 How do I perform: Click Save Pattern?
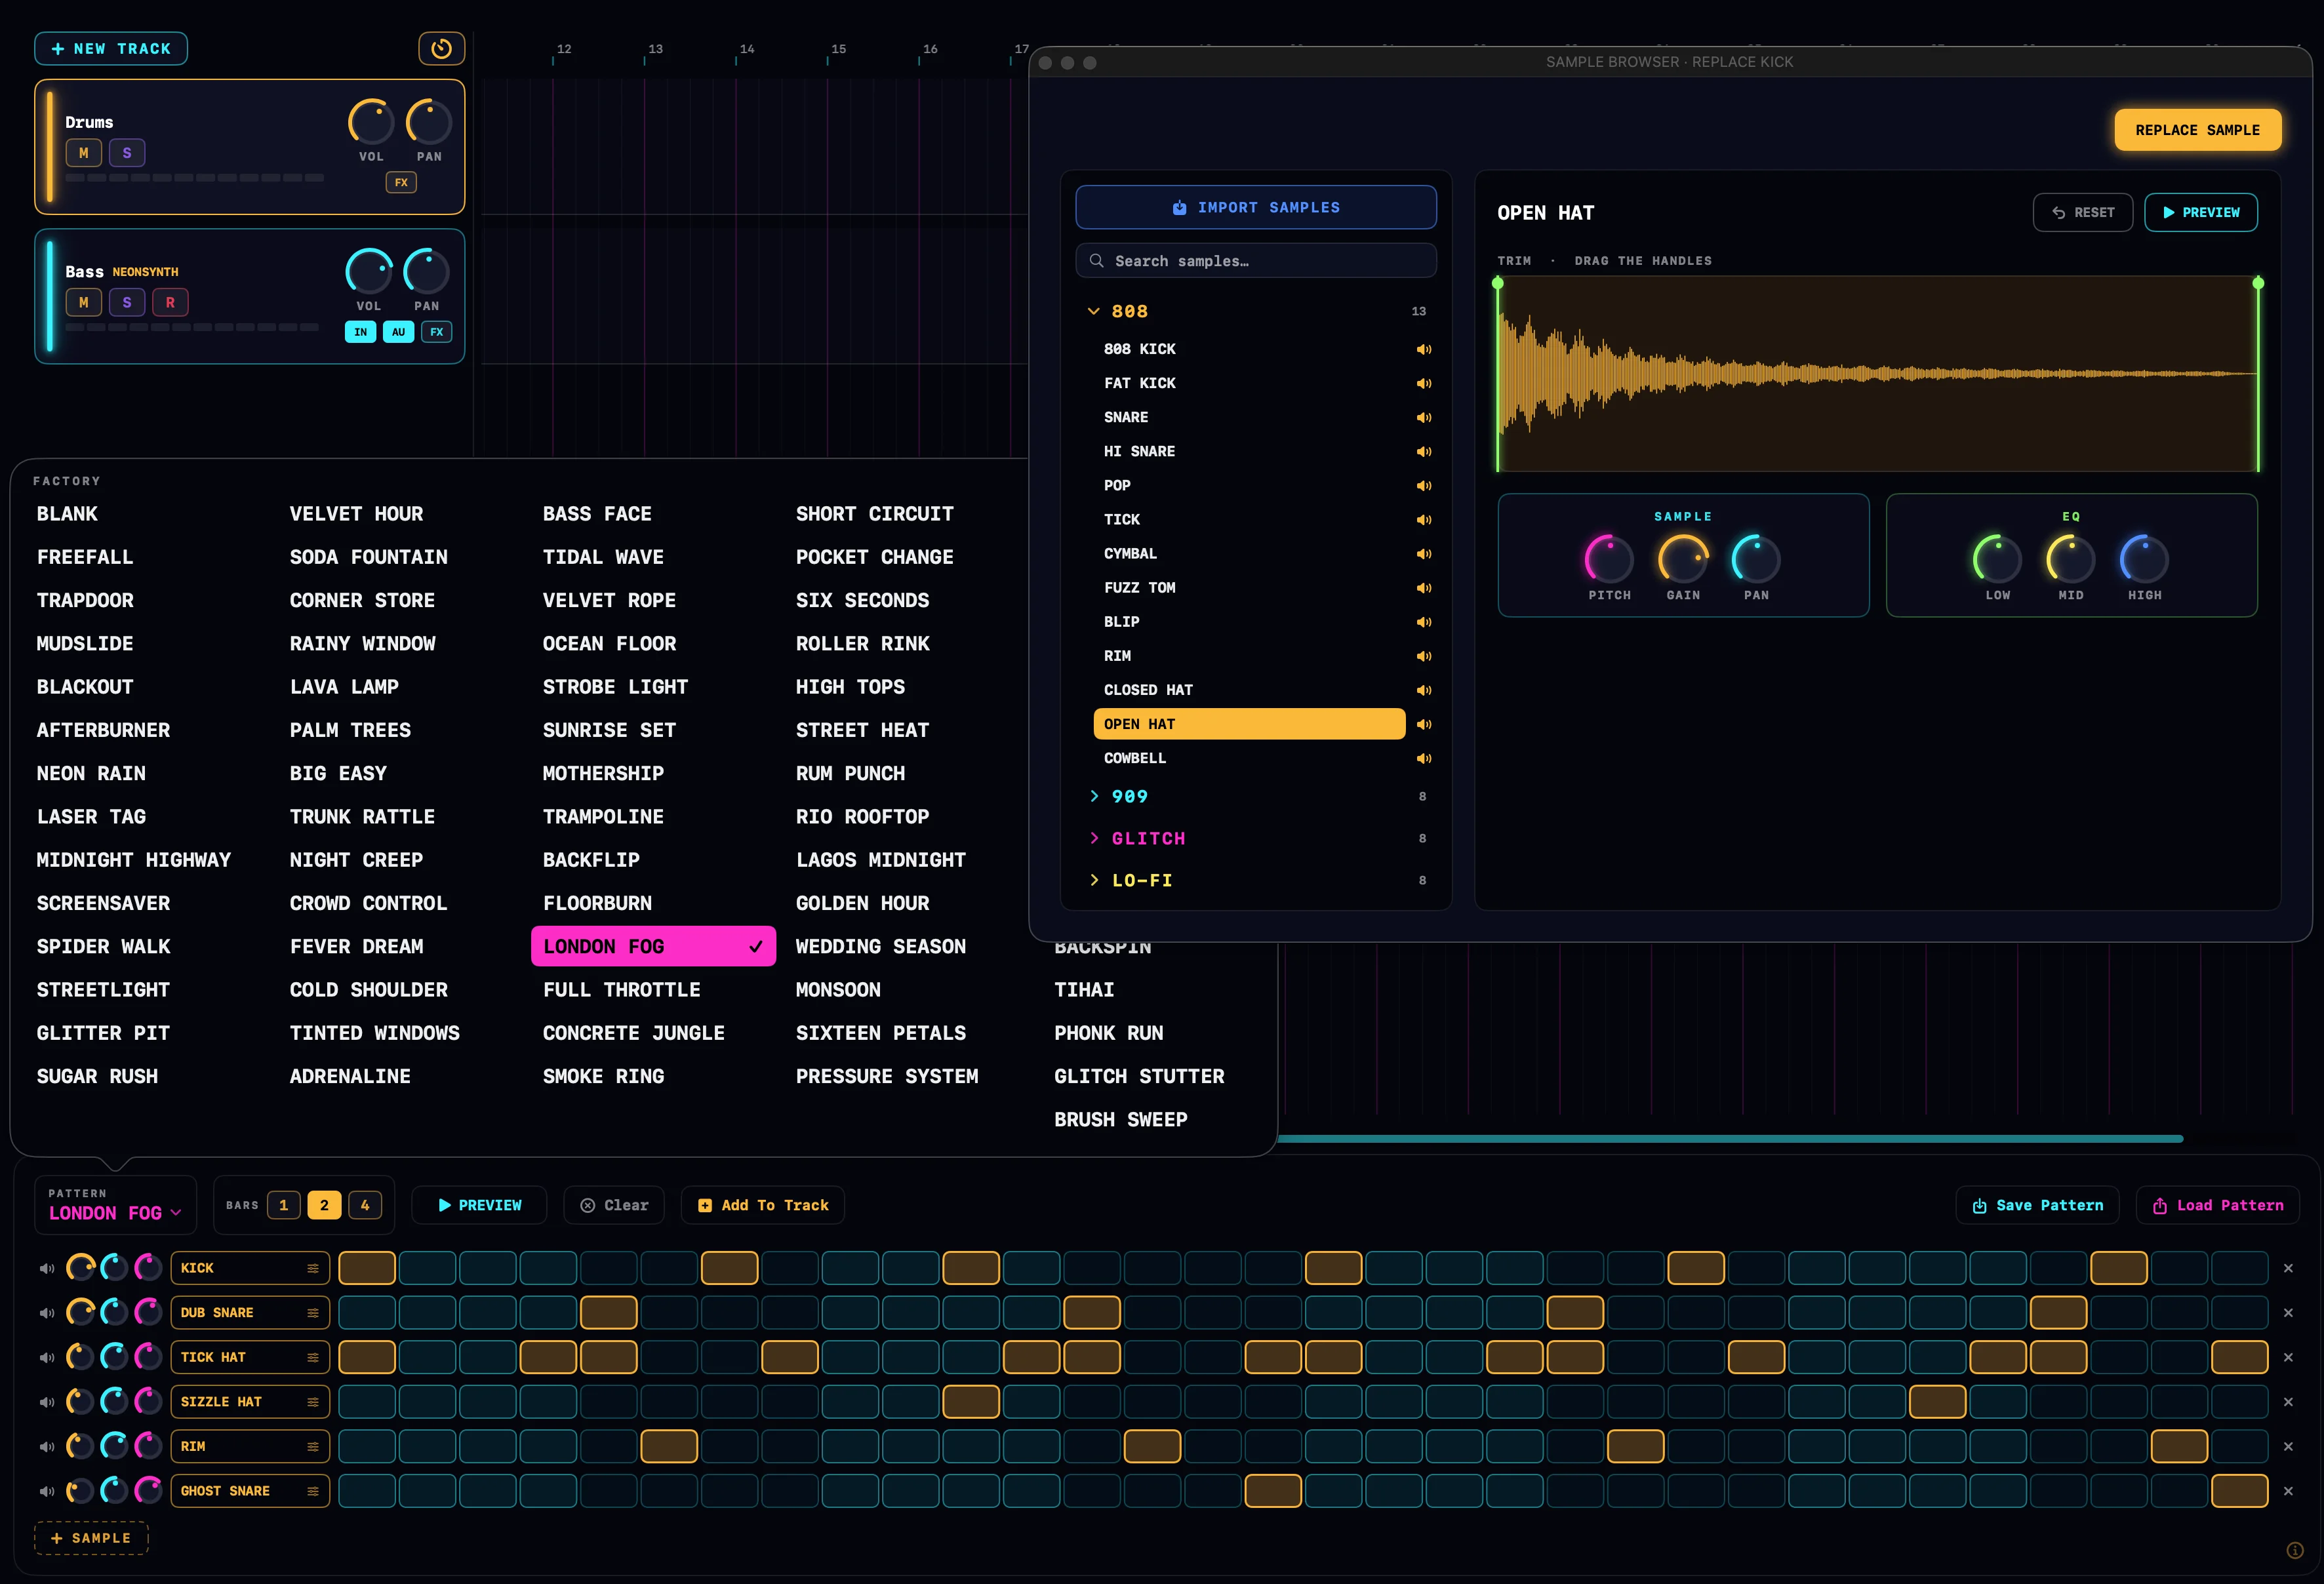(2038, 1205)
